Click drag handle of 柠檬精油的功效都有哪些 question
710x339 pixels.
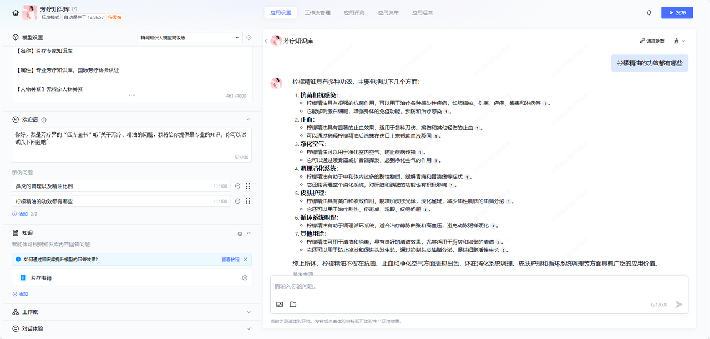[x=248, y=201]
